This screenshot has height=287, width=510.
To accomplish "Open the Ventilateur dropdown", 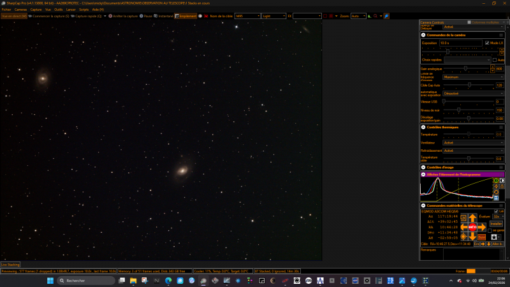I will [473, 142].
